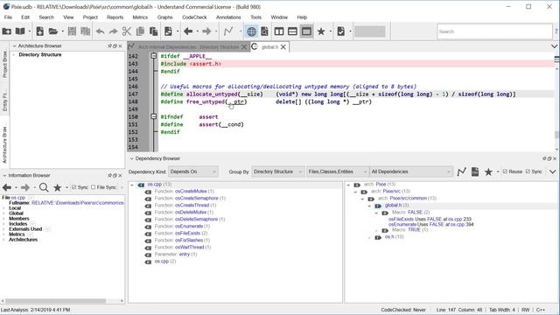Click the Fullname path link for os.cpp
The height and width of the screenshot is (315, 560).
pyautogui.click(x=78, y=203)
